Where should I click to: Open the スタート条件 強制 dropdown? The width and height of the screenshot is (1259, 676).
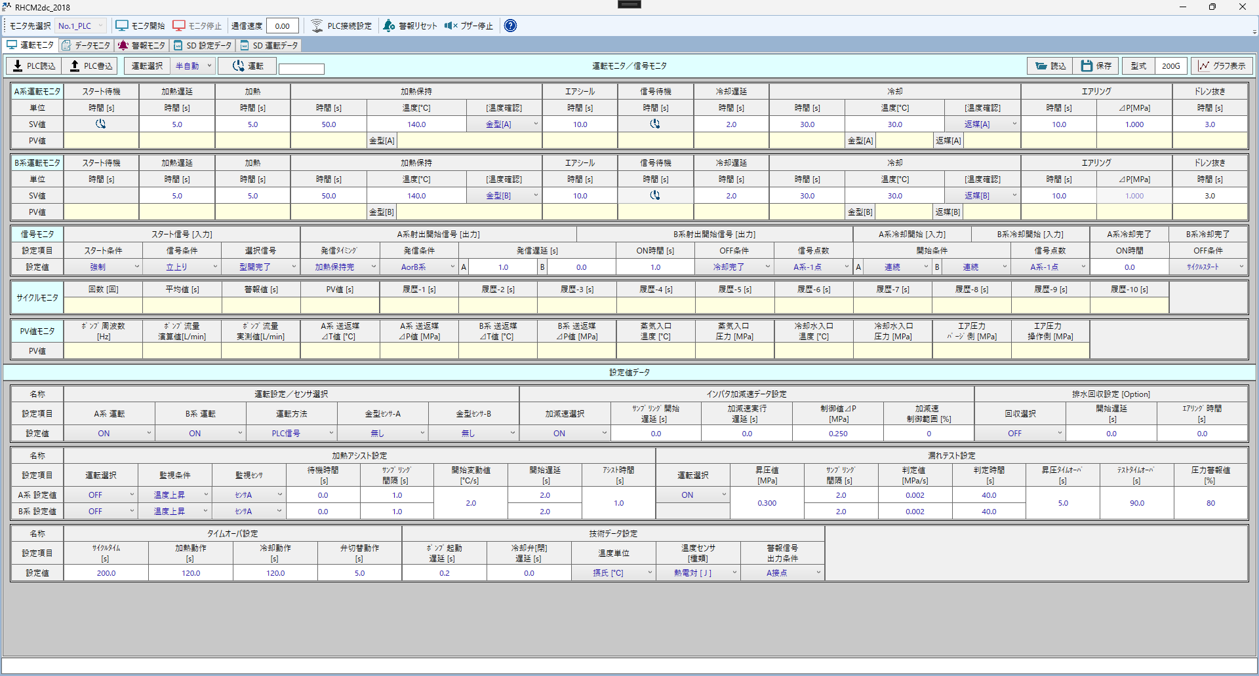point(102,267)
